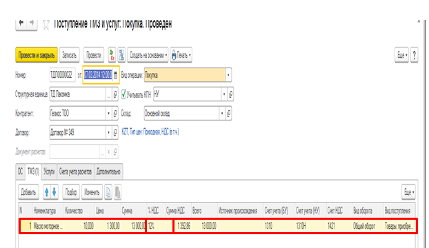Open the Печать menu button
Viewport: 429px width, 248px height.
coord(181,55)
